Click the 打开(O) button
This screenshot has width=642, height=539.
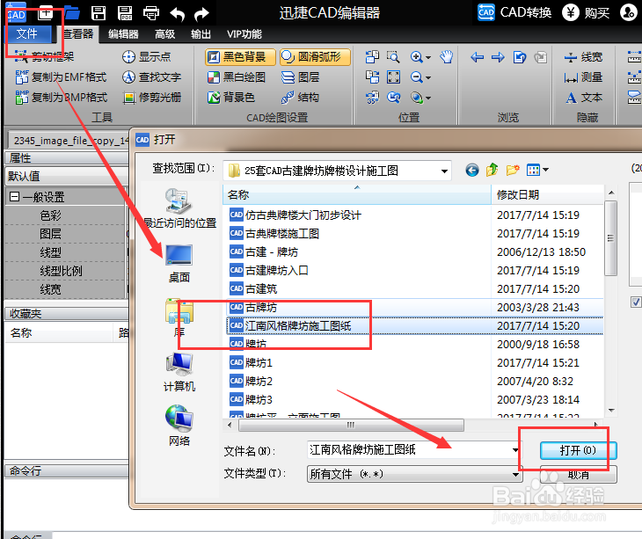[x=578, y=450]
